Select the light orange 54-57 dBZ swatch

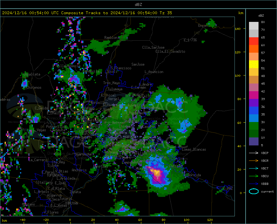[254, 57]
